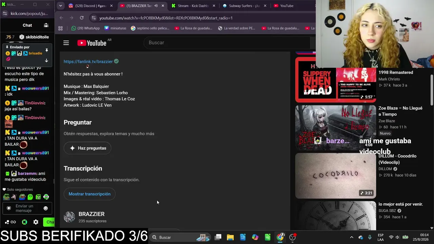Open the La verdad sobre PE bookmark

click(x=237, y=28)
